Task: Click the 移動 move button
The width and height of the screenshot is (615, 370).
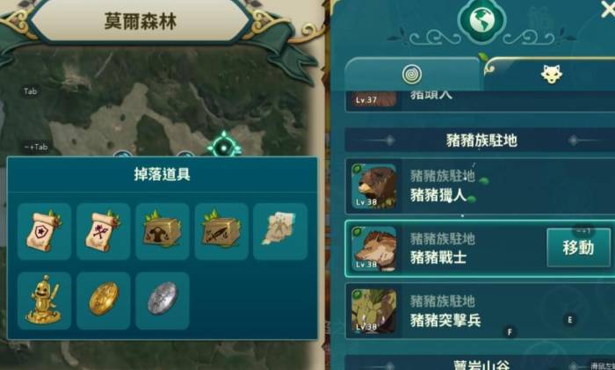Action: click(578, 248)
